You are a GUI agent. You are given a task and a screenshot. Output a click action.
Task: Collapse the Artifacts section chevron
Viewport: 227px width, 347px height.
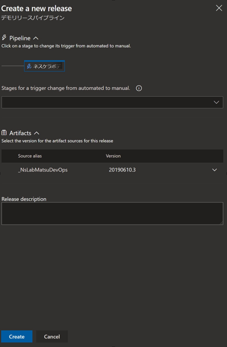37,133
